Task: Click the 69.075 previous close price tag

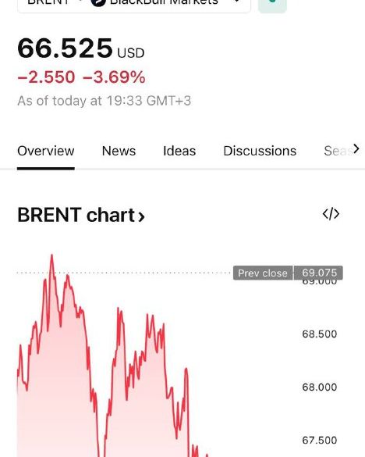Action: pyautogui.click(x=319, y=273)
